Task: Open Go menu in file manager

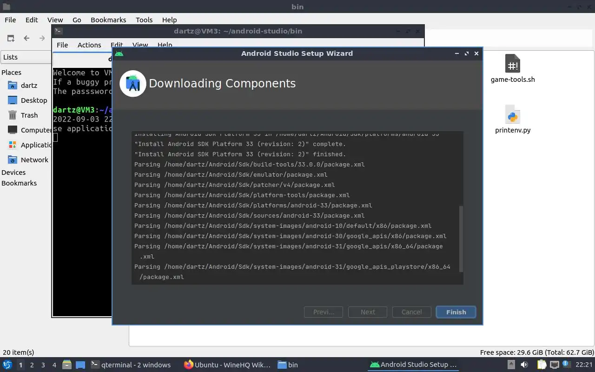Action: click(77, 20)
